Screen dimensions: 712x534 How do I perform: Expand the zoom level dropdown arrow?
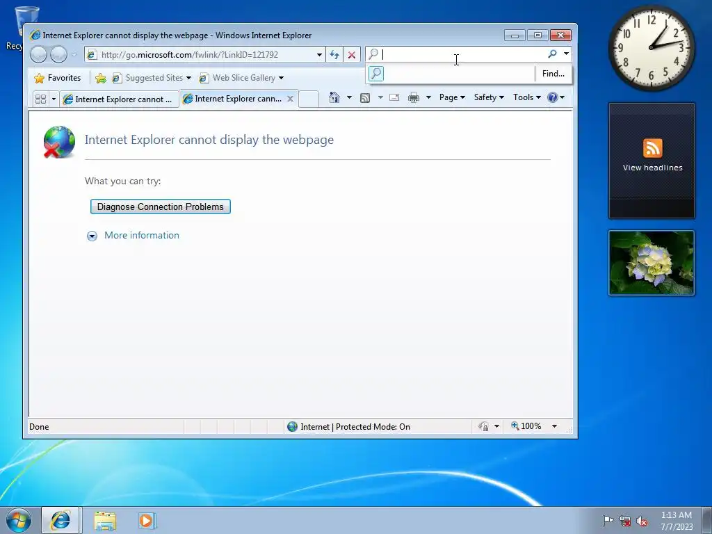(x=554, y=426)
